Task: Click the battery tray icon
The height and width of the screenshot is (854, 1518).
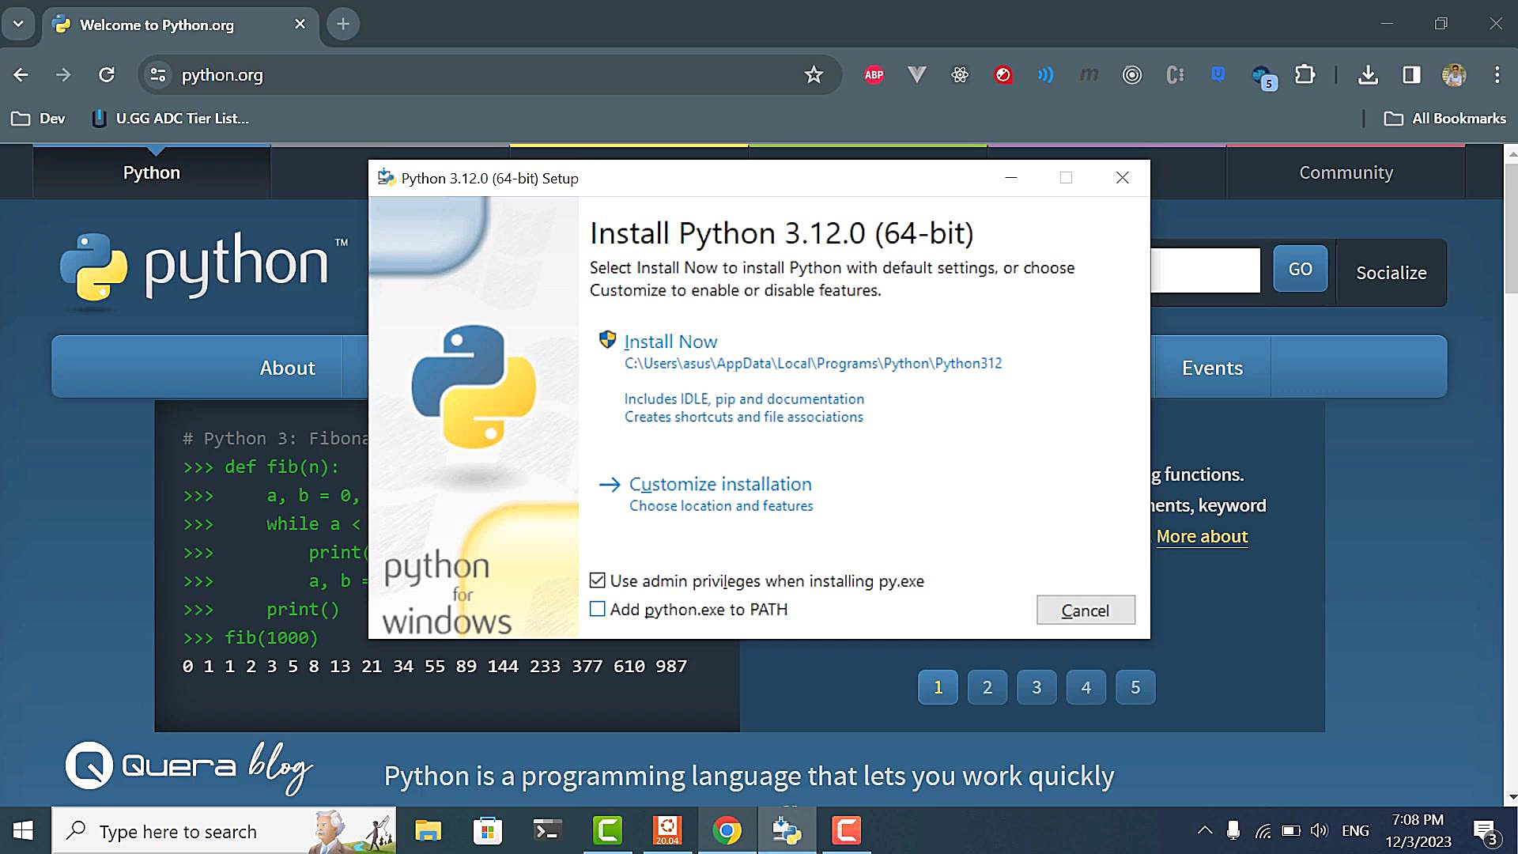Action: pyautogui.click(x=1290, y=831)
